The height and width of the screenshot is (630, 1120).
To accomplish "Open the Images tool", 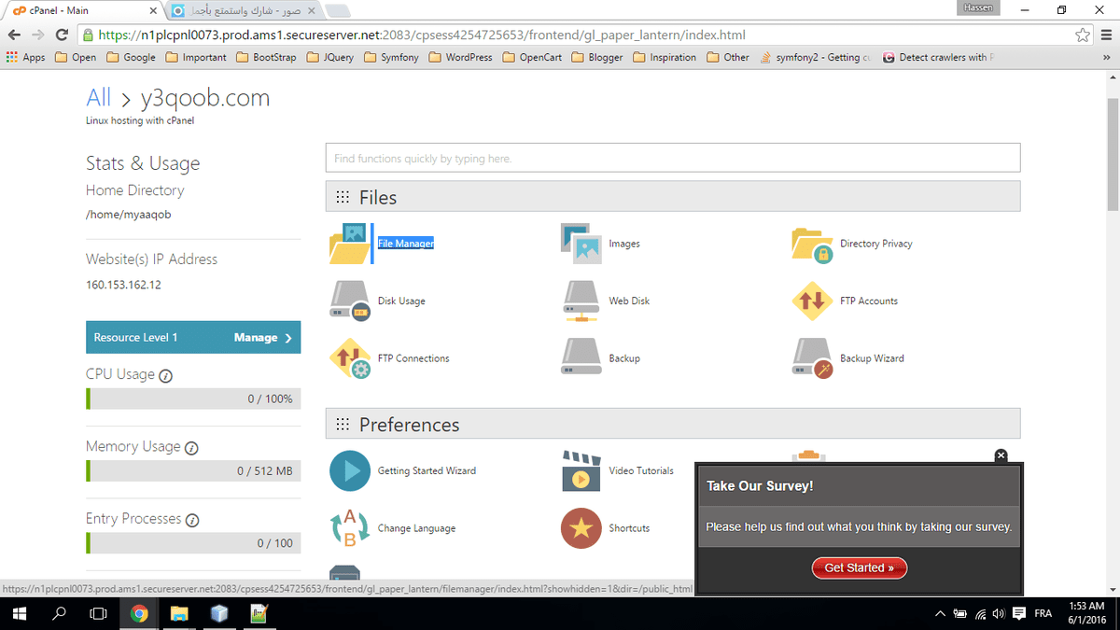I will (624, 243).
